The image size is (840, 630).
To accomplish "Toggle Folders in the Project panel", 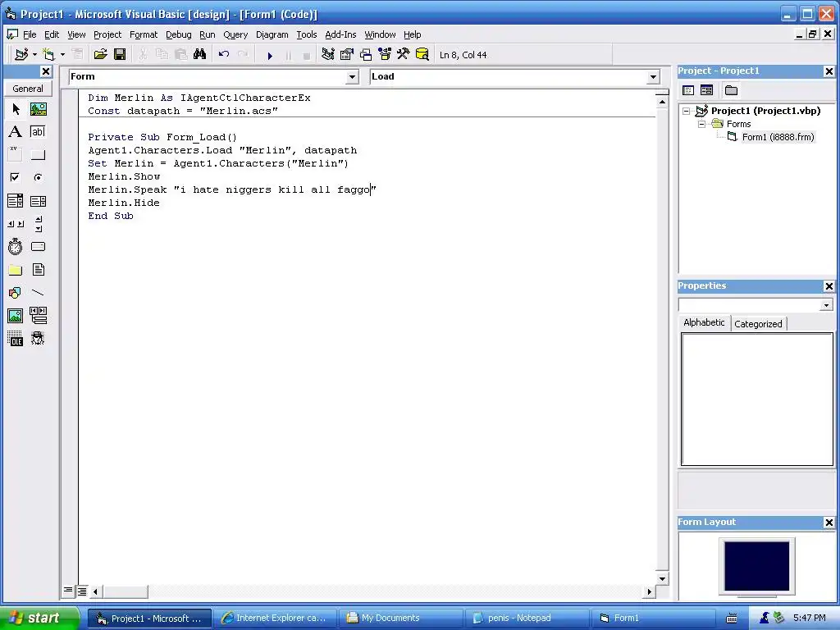I will coord(731,90).
